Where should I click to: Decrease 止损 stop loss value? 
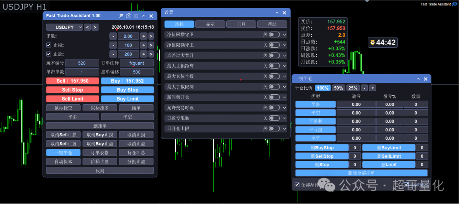113,45
